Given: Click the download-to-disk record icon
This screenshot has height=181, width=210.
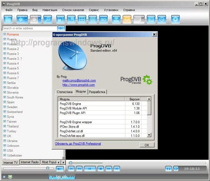Looking at the screenshot, I should pos(116,19).
